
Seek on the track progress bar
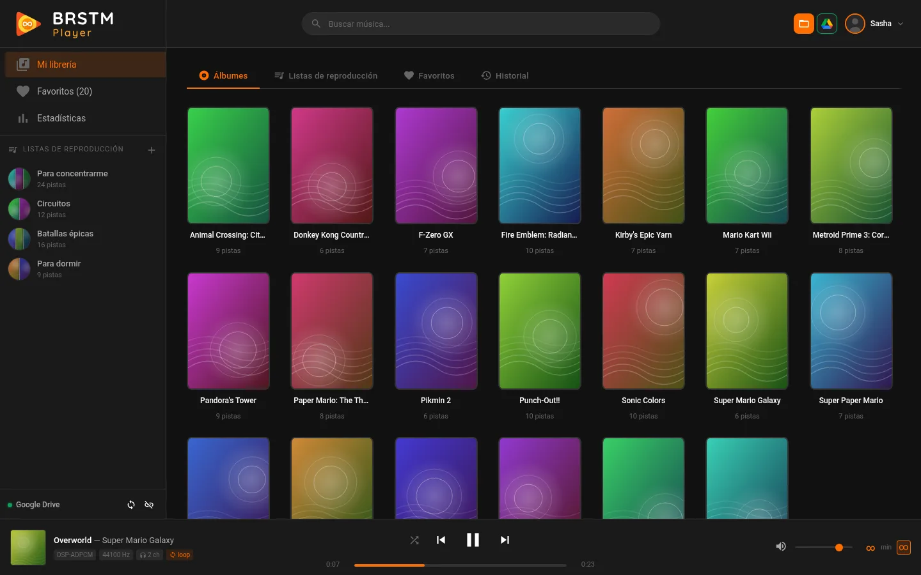pyautogui.click(x=460, y=565)
